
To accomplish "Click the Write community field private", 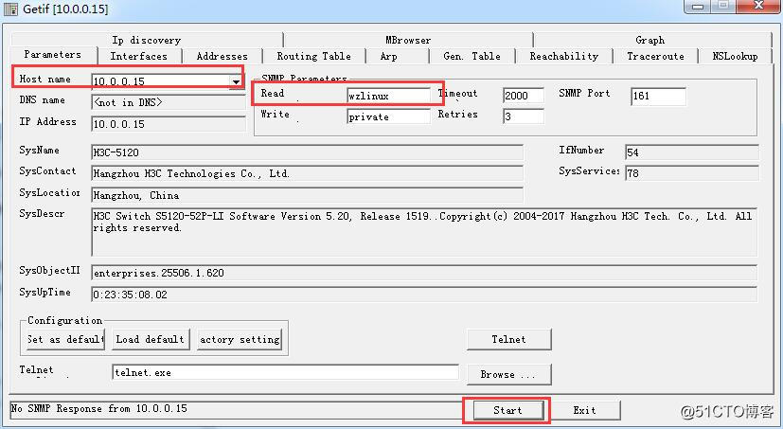I will [388, 116].
